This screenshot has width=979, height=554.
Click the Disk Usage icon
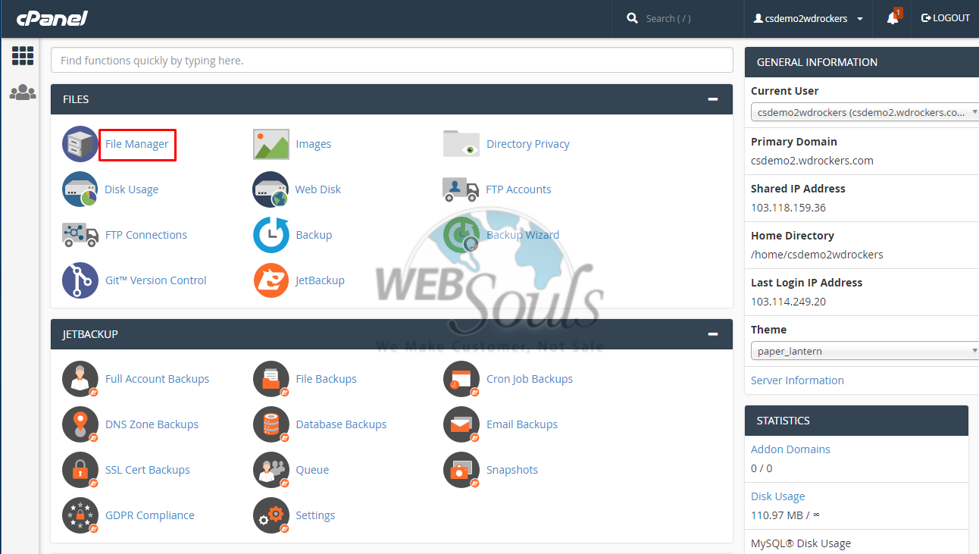coord(80,189)
